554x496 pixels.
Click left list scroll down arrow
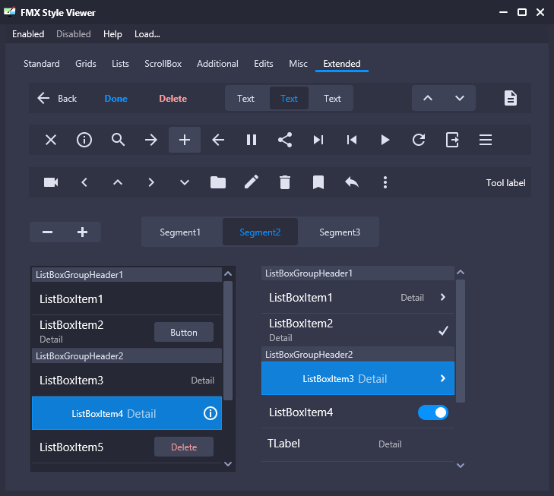click(228, 464)
